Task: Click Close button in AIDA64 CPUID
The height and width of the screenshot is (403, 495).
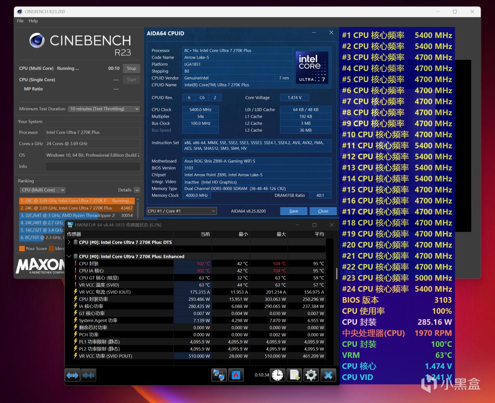Action: tap(323, 211)
